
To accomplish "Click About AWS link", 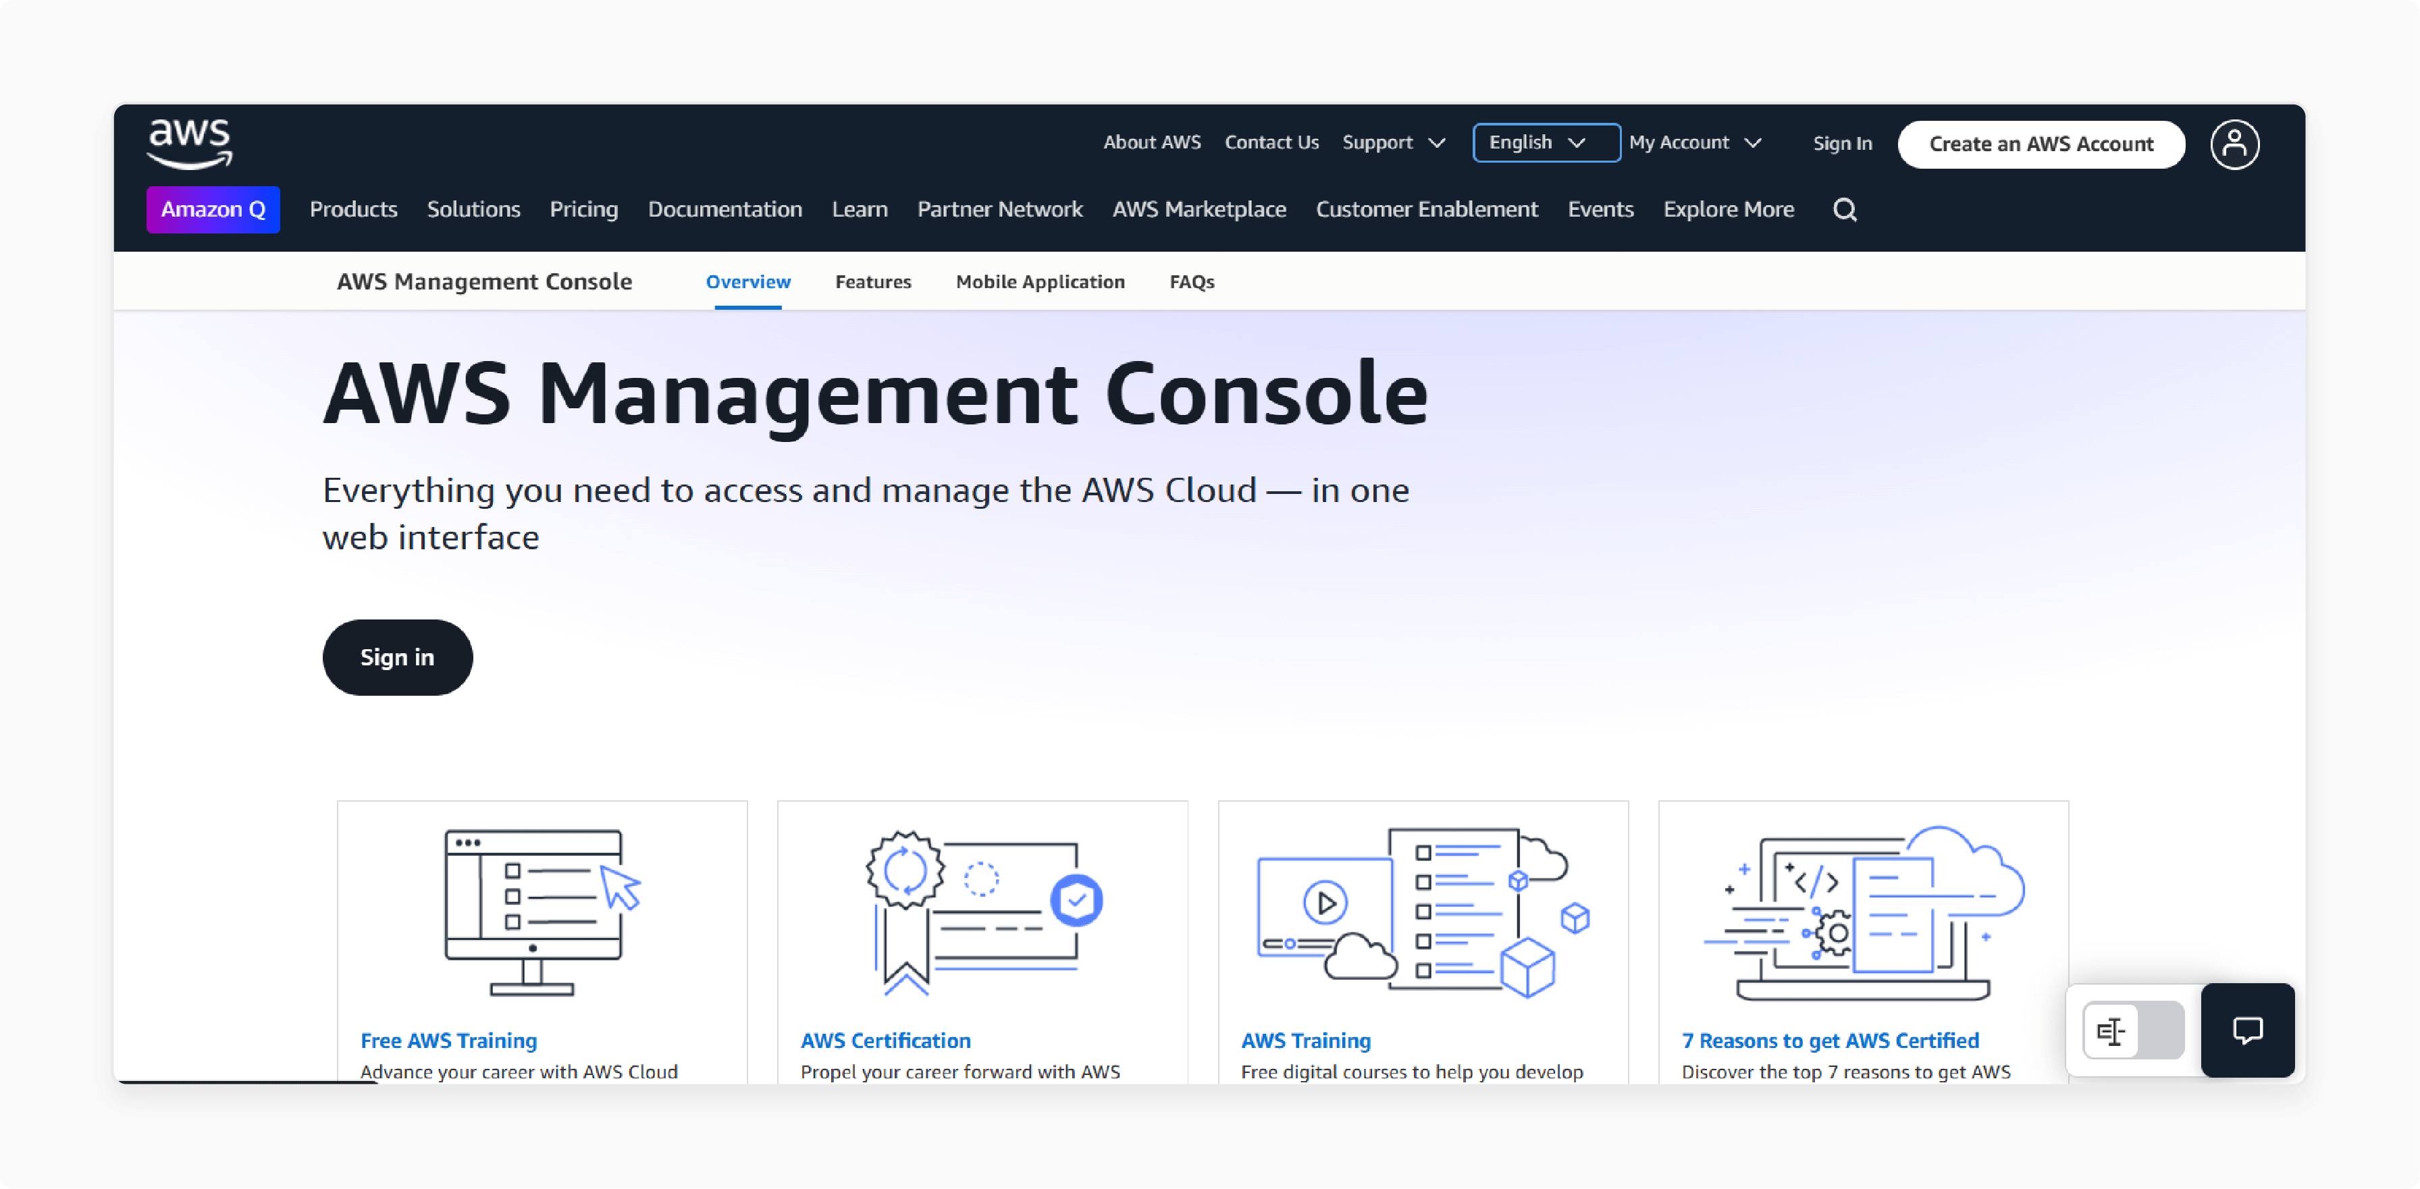I will pyautogui.click(x=1152, y=143).
